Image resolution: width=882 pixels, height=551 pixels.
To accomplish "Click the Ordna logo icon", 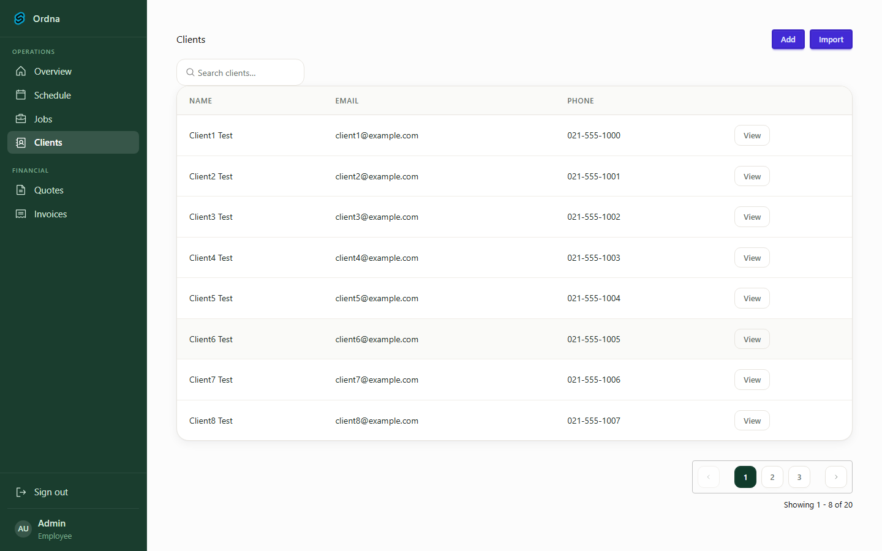I will click(20, 18).
